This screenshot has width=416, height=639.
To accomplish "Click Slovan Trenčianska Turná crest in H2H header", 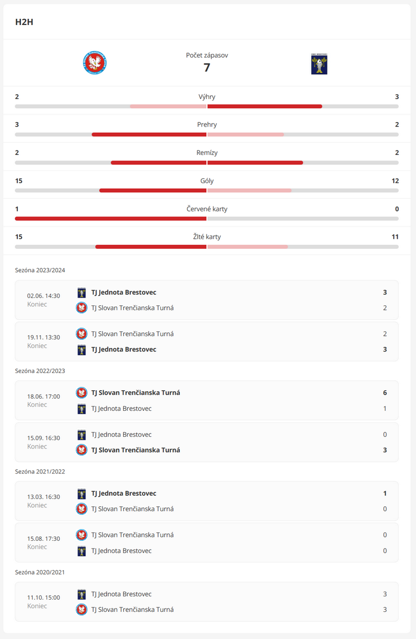I will (95, 63).
